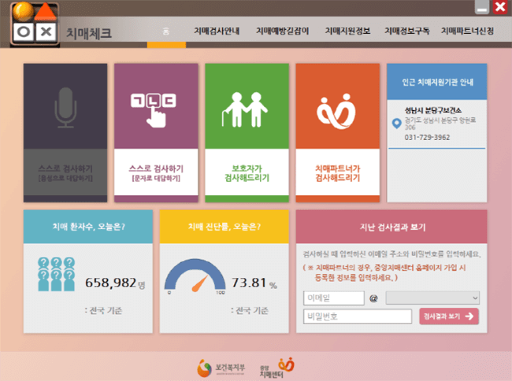Viewport: 512px width, 381px height.
Task: Select the ㄱㄴㄷ text-answer test icon
Action: point(154,110)
